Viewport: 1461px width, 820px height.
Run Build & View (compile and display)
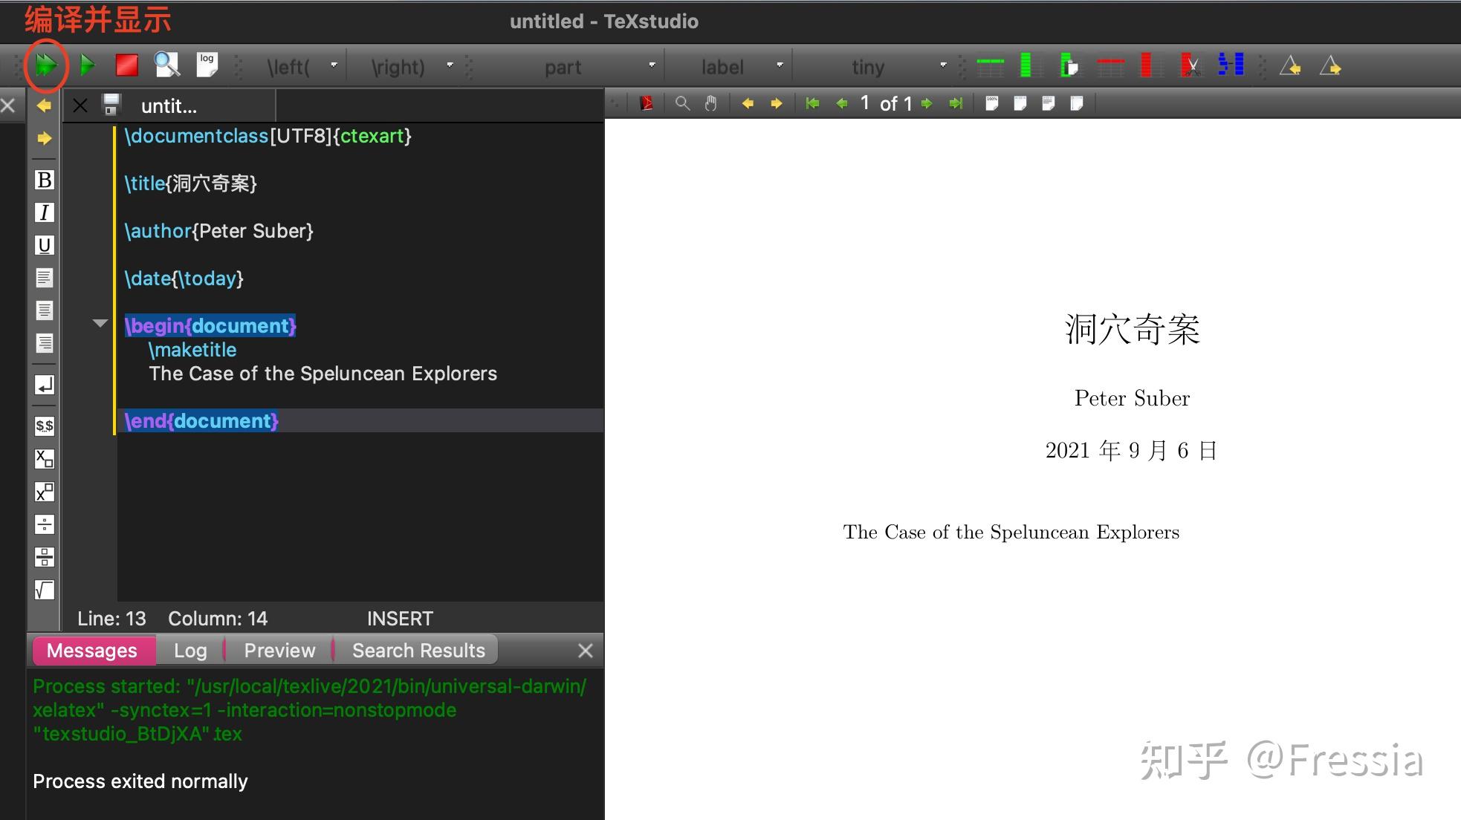(46, 65)
